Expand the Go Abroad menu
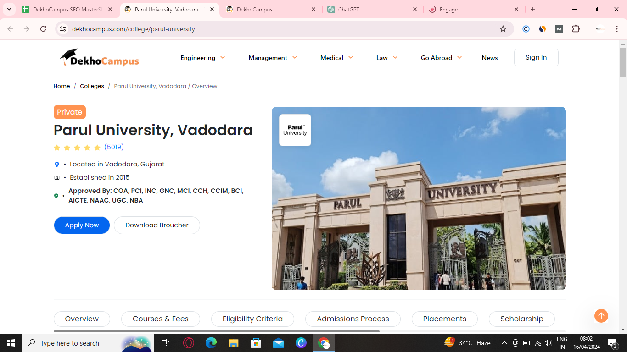Image resolution: width=627 pixels, height=352 pixels. pyautogui.click(x=441, y=58)
